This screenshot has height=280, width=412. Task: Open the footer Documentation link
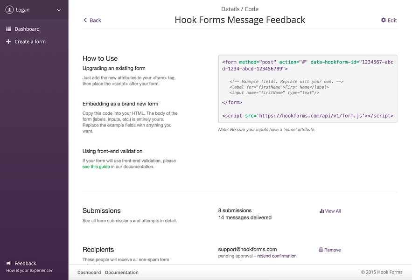[122, 273]
